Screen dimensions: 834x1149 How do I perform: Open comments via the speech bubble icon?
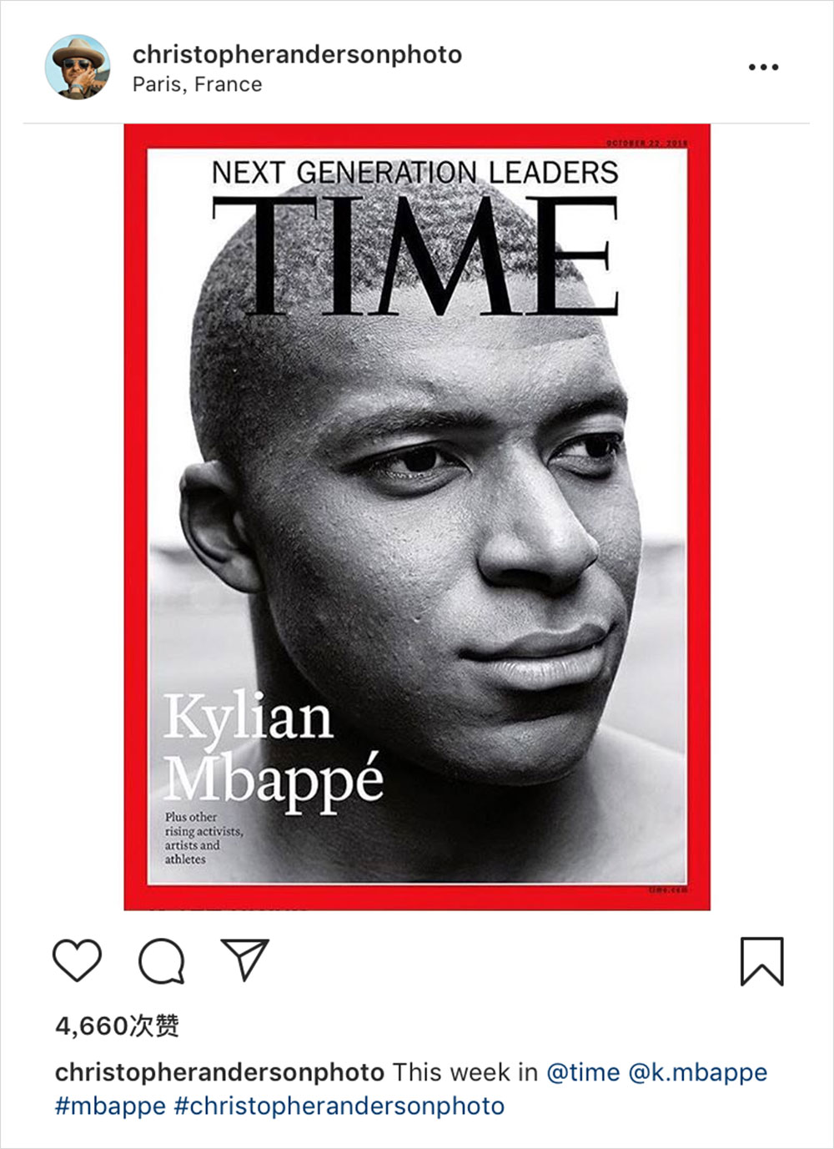(x=161, y=961)
